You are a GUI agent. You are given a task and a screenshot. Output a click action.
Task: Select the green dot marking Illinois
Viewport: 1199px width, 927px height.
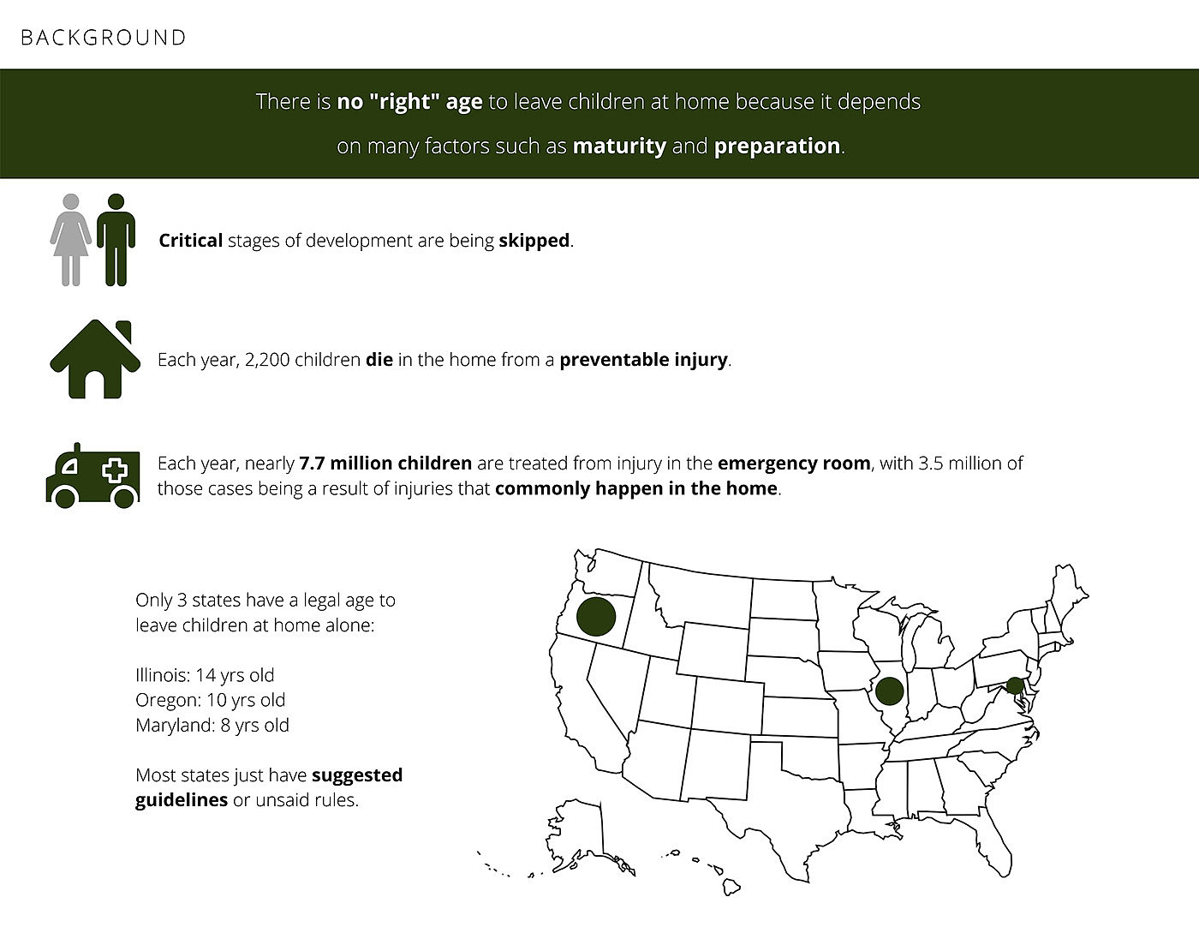(x=889, y=691)
